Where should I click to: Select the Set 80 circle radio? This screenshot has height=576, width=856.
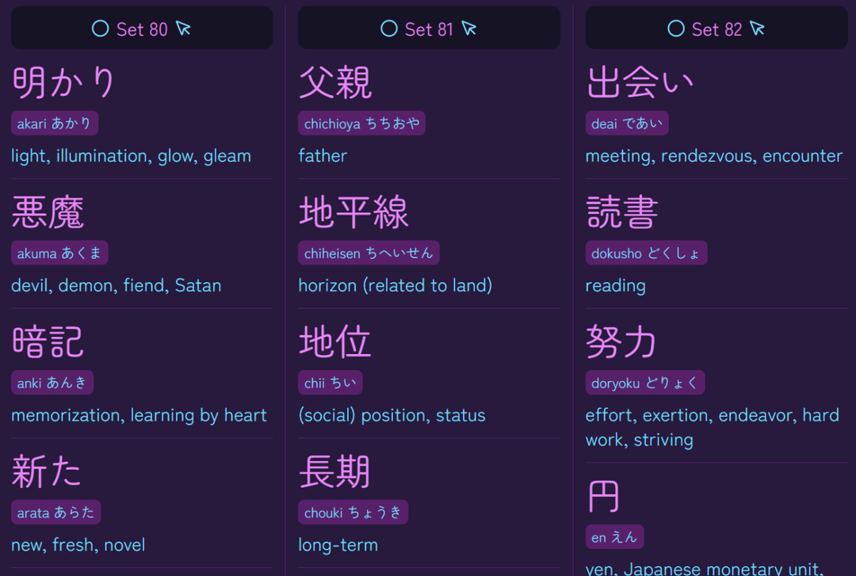(x=101, y=29)
